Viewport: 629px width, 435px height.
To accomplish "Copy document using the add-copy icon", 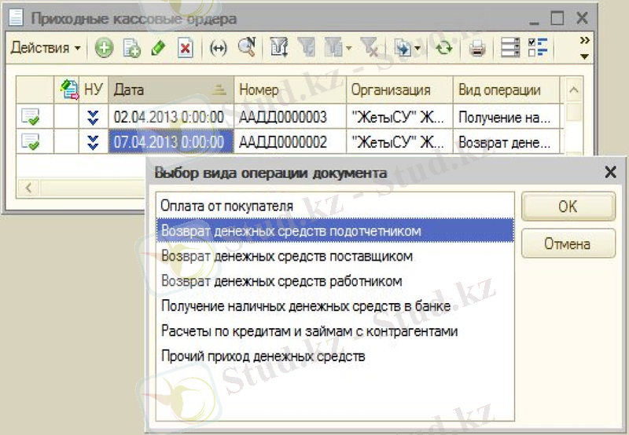I will 131,49.
